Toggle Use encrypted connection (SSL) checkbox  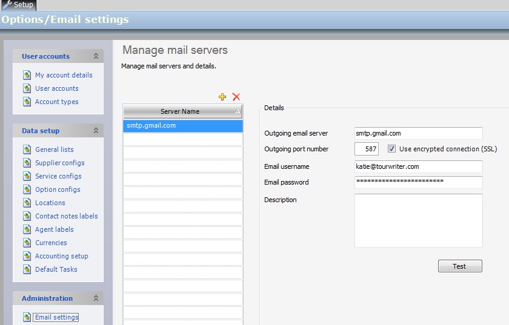point(391,149)
